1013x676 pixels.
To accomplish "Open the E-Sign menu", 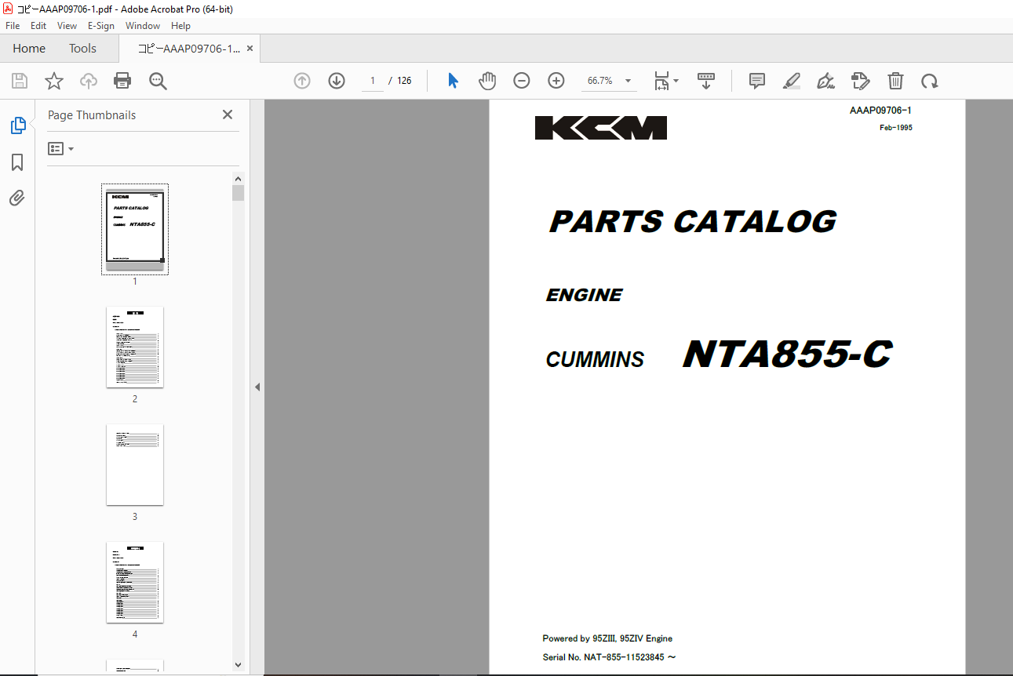I will click(101, 26).
